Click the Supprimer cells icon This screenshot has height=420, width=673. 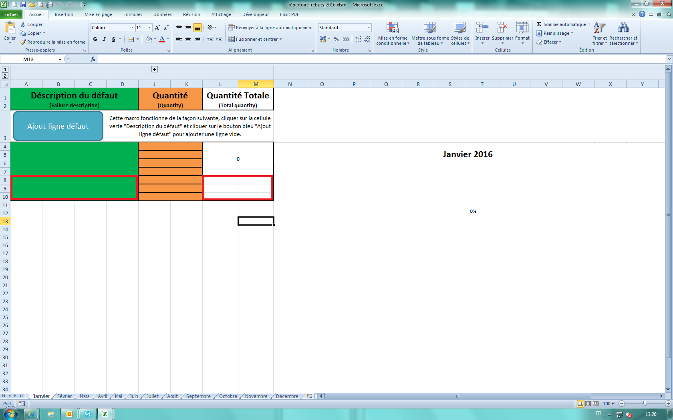pyautogui.click(x=502, y=28)
